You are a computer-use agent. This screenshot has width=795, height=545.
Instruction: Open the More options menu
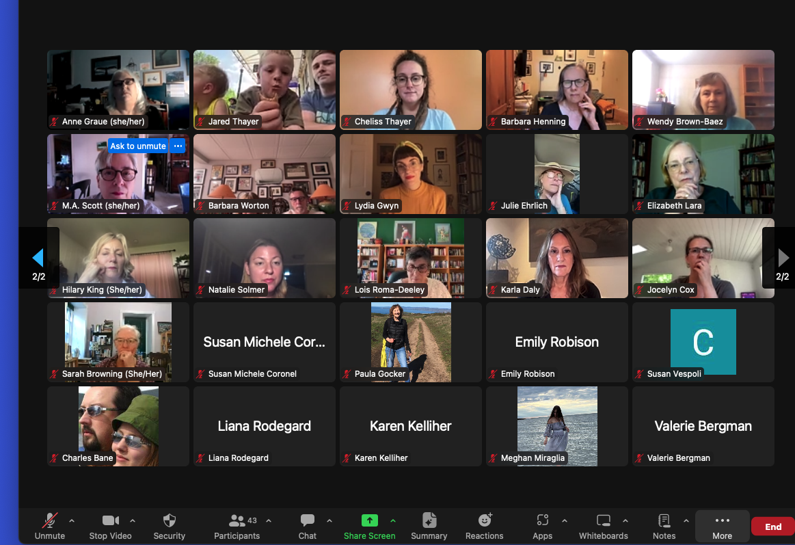pos(722,526)
